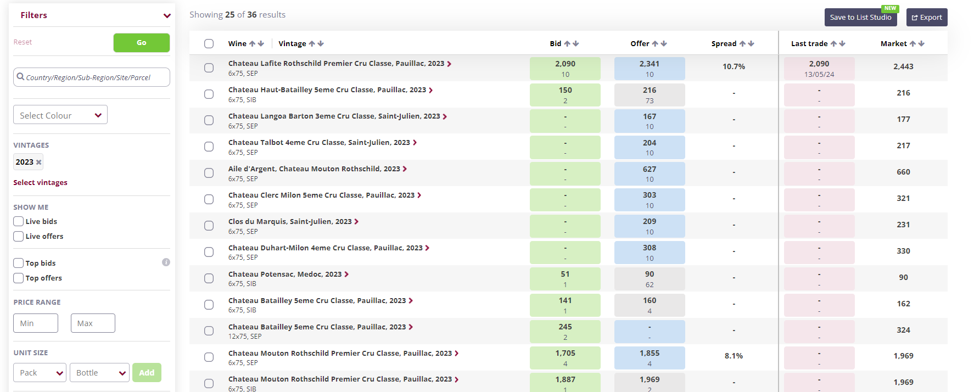Open the Select Colour dropdown
The image size is (974, 392).
[x=60, y=115]
